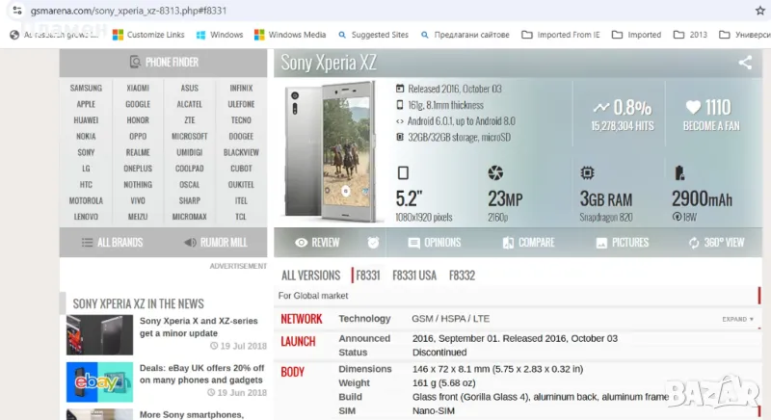Select the F8331 USA version tab
771x420 pixels.
tap(413, 276)
